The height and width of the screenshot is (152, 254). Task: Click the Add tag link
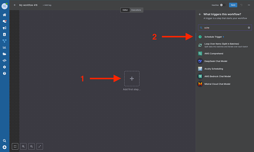coord(47,5)
